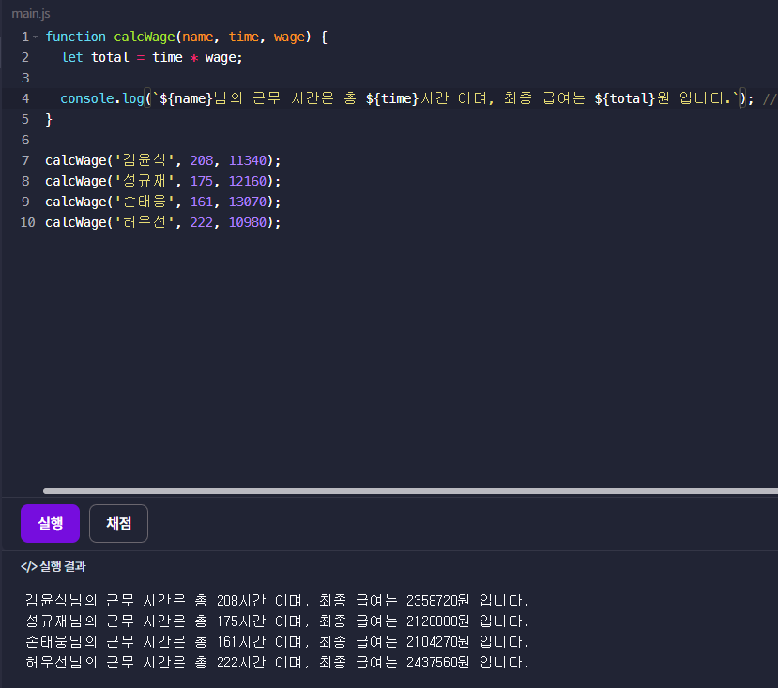Click the 실행 run button
The width and height of the screenshot is (778, 688).
point(50,523)
